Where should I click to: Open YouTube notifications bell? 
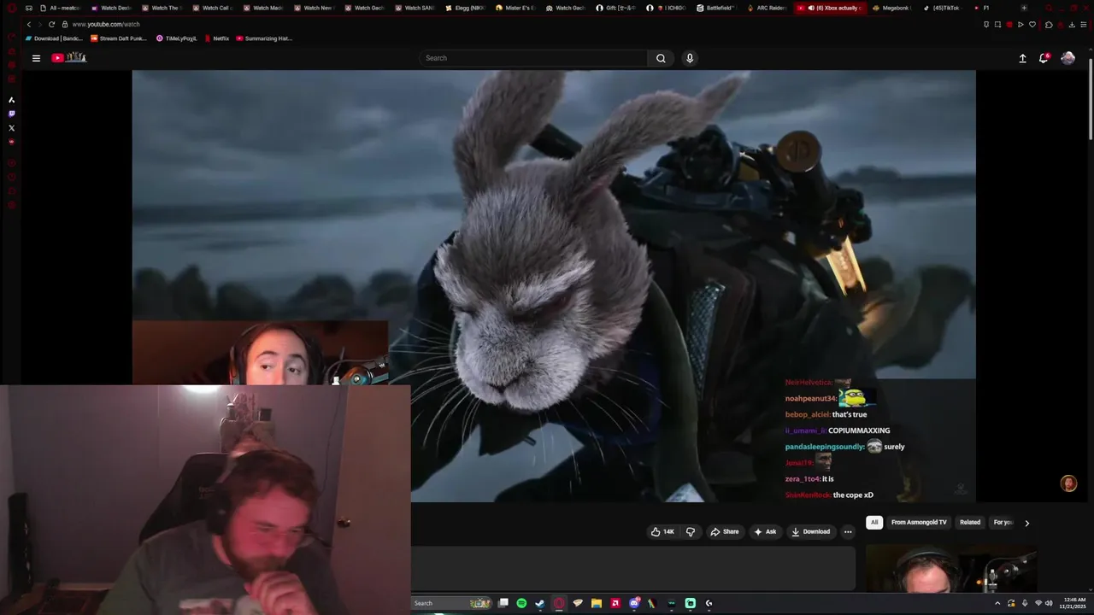pos(1044,58)
